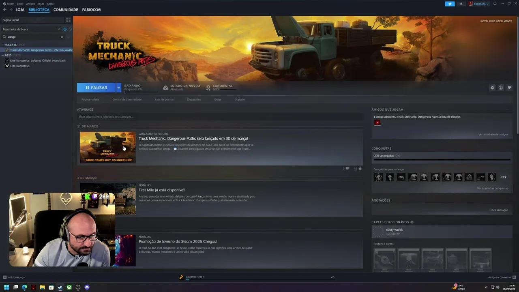Open the friend avatar under Amigos que jogam
Screen dimensions: 519x292
377,122
